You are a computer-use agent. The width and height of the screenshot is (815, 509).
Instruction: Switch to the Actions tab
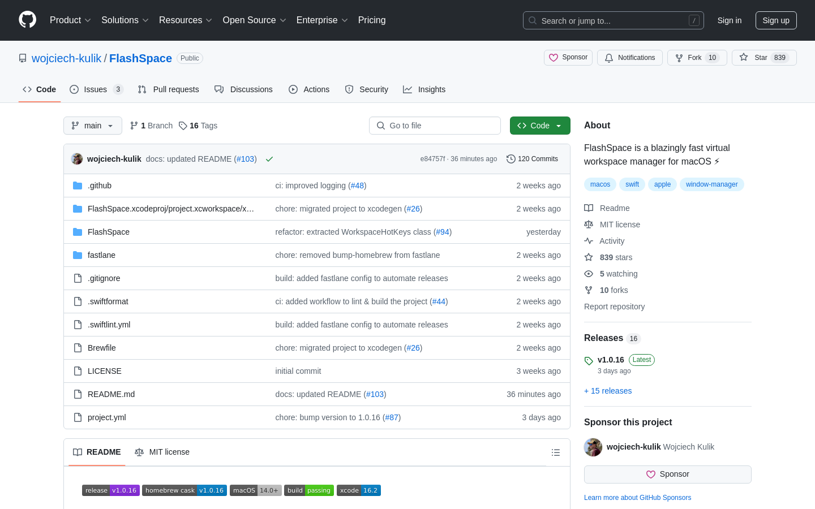pyautogui.click(x=309, y=89)
